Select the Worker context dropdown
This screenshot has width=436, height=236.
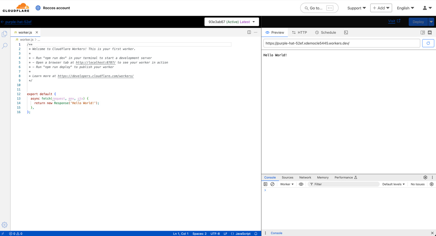pyautogui.click(x=287, y=184)
